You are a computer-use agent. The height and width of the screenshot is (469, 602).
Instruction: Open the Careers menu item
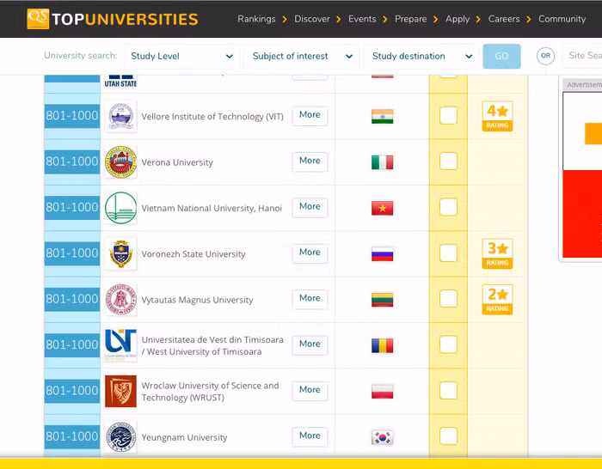(504, 19)
